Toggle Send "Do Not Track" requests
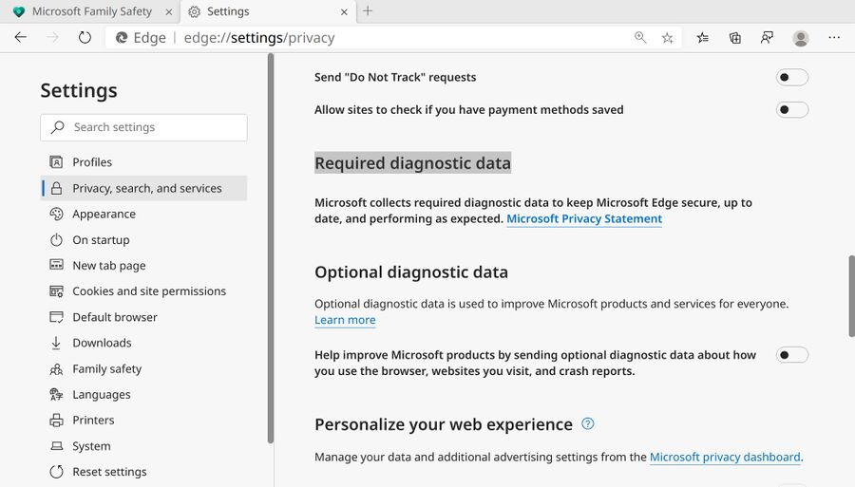The width and height of the screenshot is (855, 487). click(x=791, y=77)
